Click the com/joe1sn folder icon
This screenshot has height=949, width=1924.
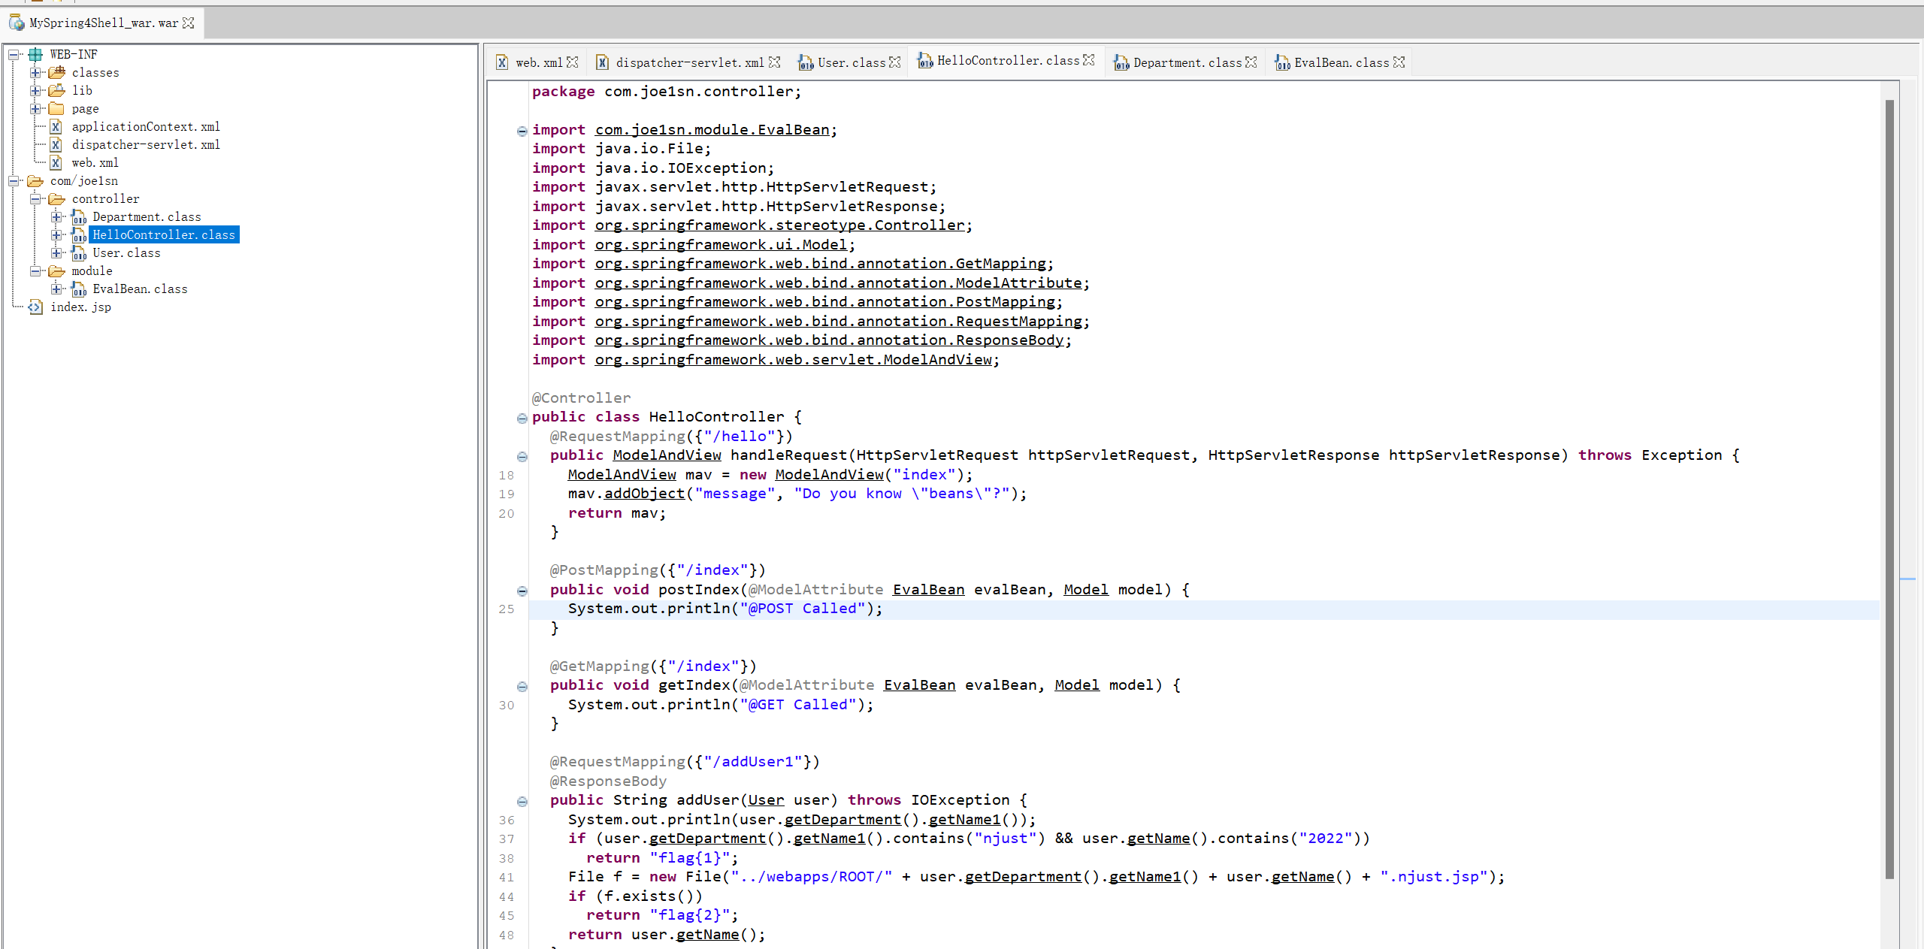35,180
